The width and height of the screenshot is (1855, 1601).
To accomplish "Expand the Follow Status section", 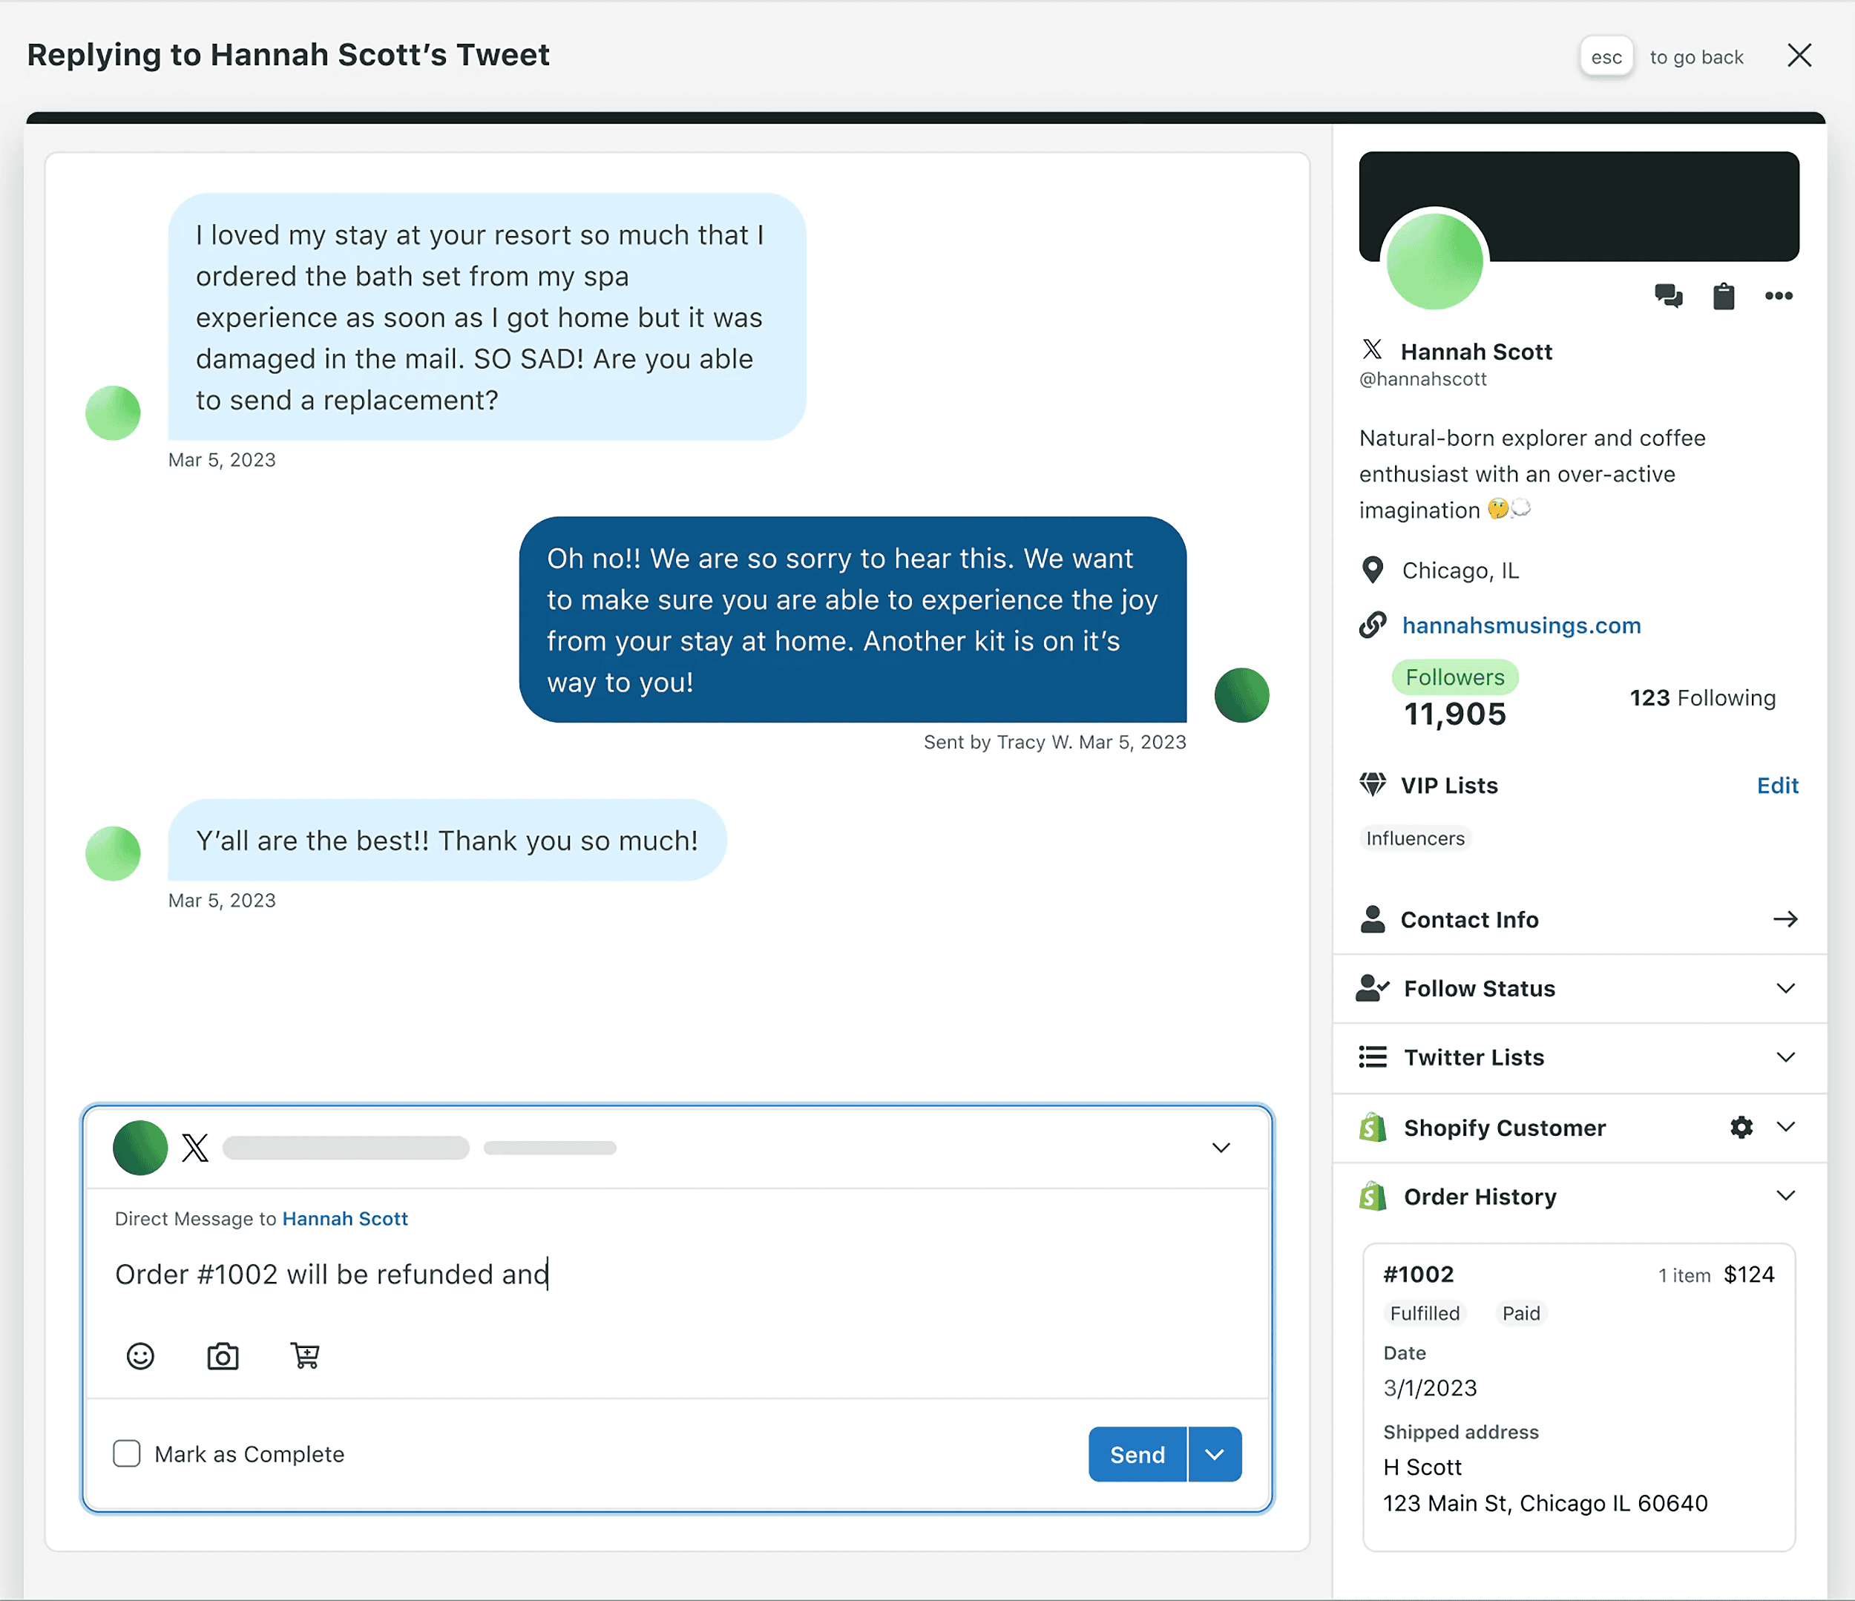I will coord(1785,988).
